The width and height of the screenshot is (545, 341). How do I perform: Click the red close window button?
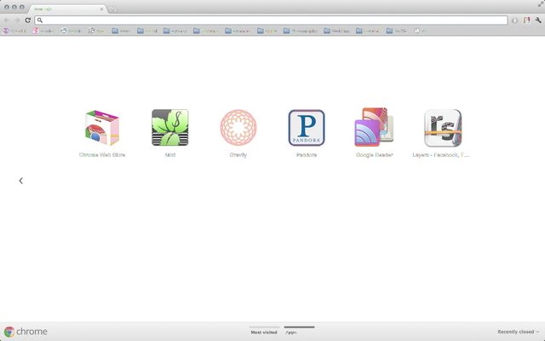7,7
